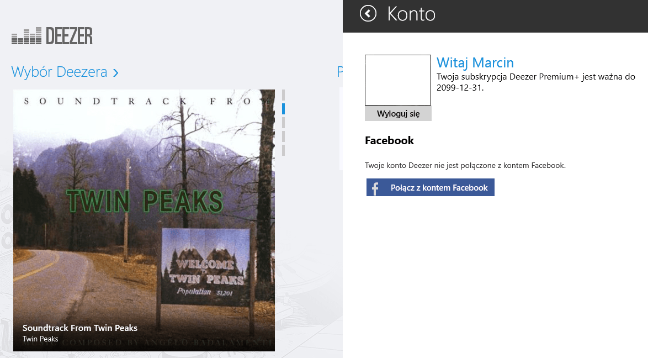Screen dimensions: 648x358
Task: Open the Twin Peaks soundtrack album cover
Action: coord(144,220)
